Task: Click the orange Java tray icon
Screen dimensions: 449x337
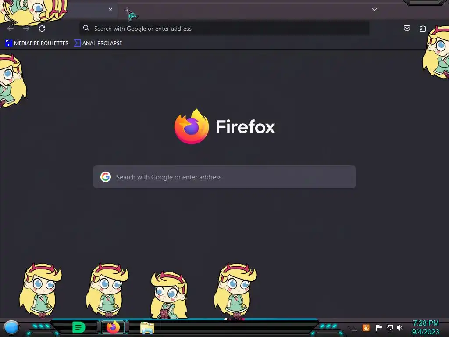Action: coord(366,327)
